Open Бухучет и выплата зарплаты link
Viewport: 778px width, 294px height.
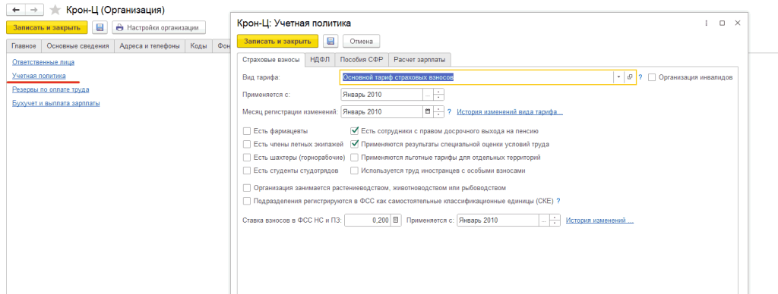pos(56,104)
